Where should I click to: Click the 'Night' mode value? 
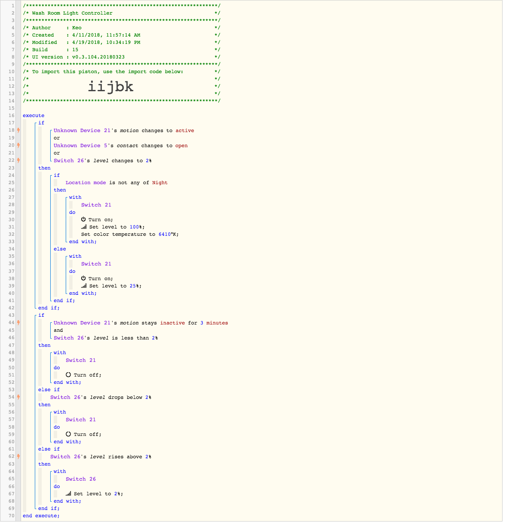pos(160,182)
